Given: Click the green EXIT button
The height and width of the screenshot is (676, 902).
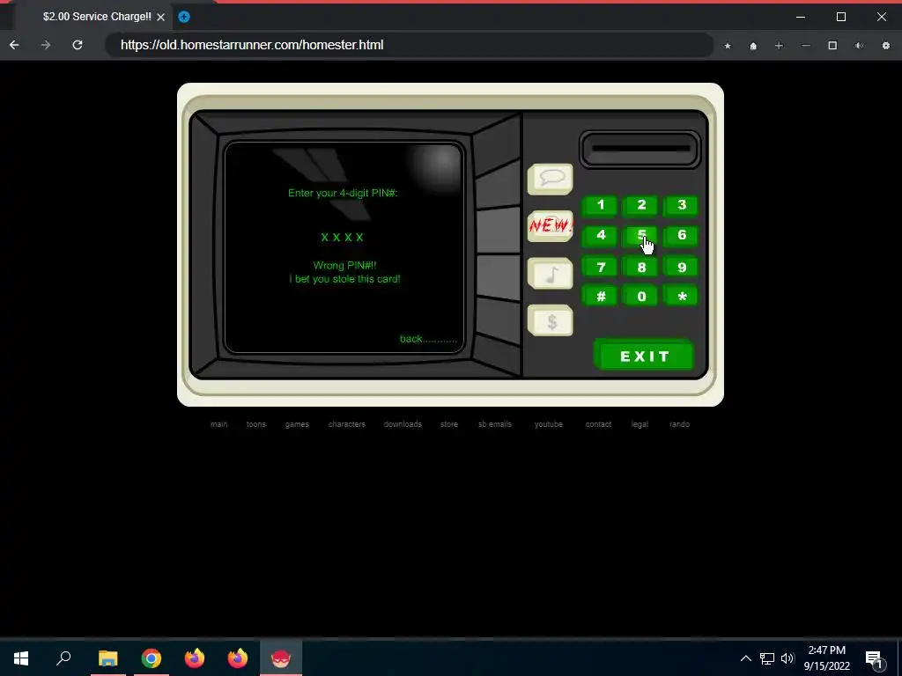Looking at the screenshot, I should tap(644, 356).
